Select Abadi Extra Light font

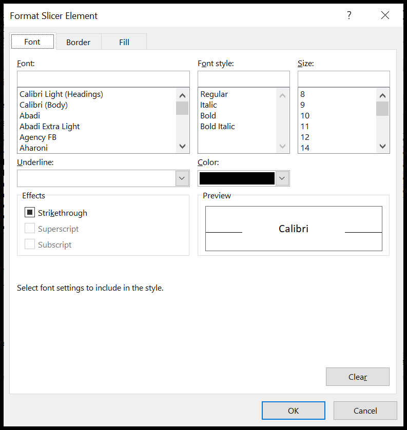click(49, 126)
